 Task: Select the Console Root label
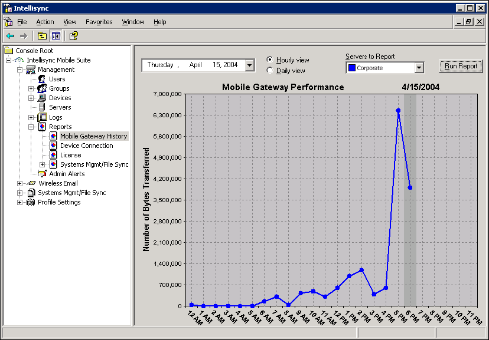click(x=34, y=51)
